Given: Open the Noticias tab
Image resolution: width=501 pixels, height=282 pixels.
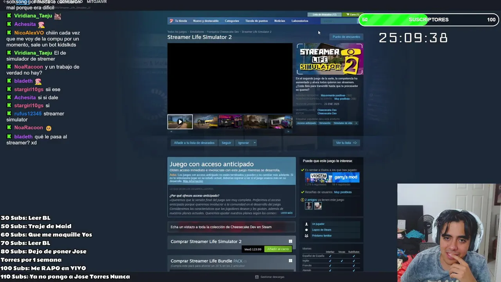Looking at the screenshot, I should 279,21.
